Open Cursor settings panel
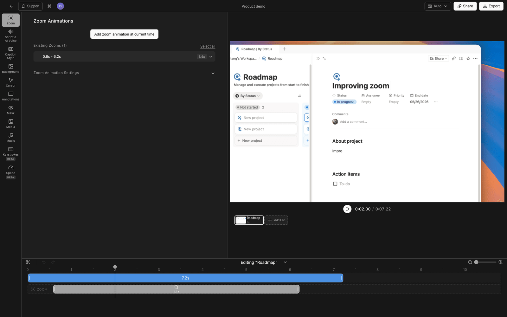 tap(11, 82)
